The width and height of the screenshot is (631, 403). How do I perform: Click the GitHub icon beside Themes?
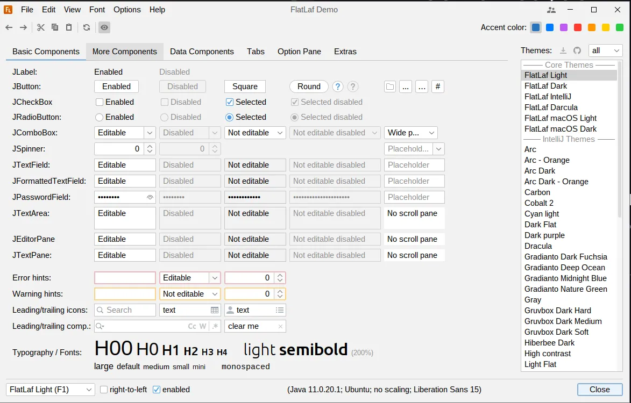(x=577, y=51)
